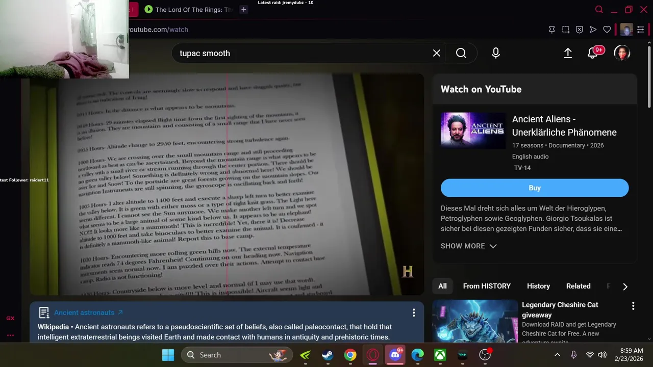Open the Xbox app from the taskbar
653x367 pixels.
click(x=440, y=355)
